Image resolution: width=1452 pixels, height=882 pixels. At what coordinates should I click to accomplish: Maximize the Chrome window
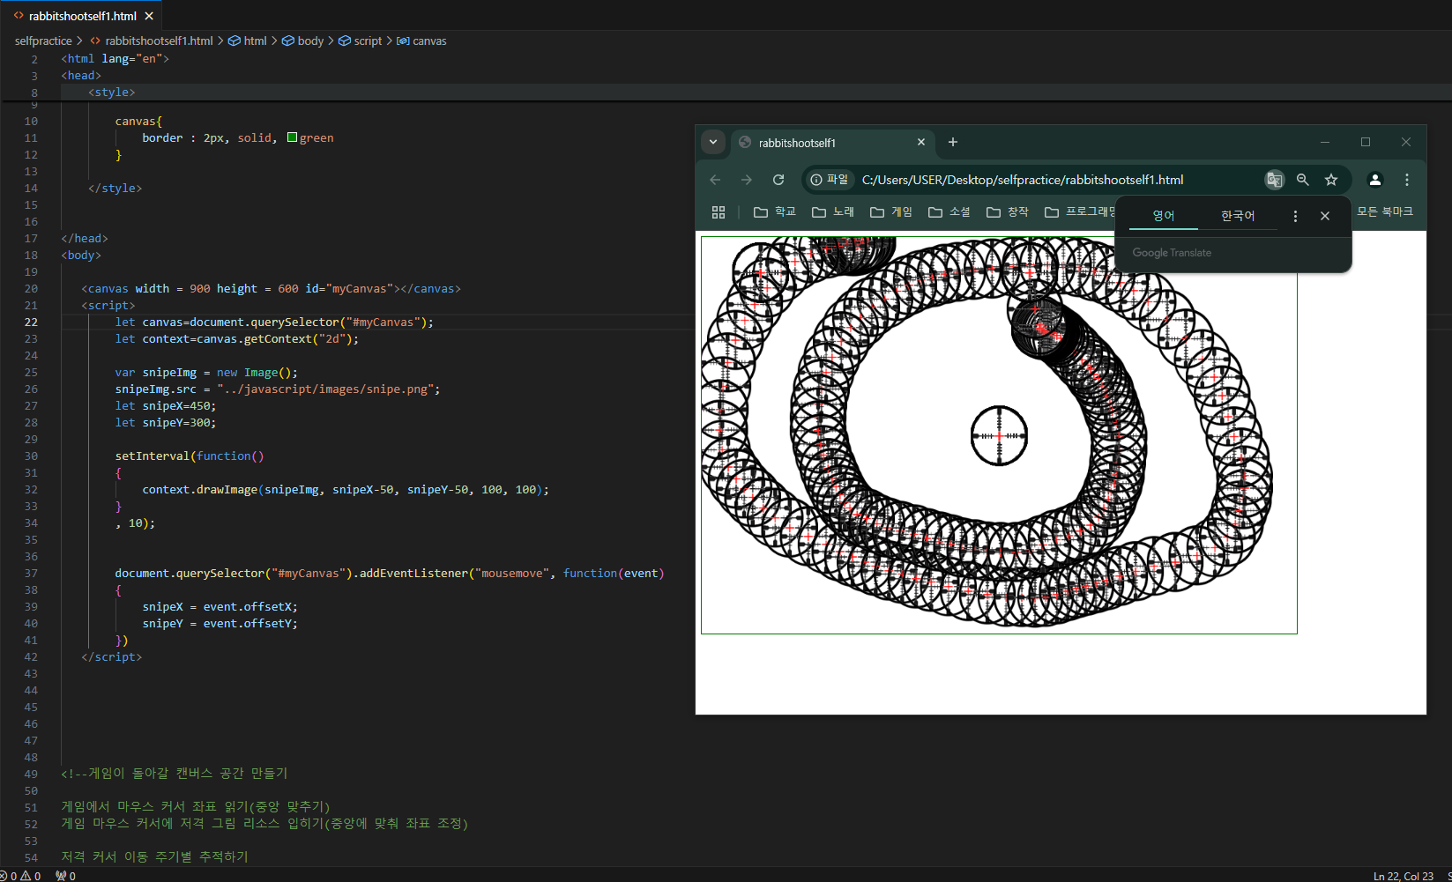click(1366, 142)
